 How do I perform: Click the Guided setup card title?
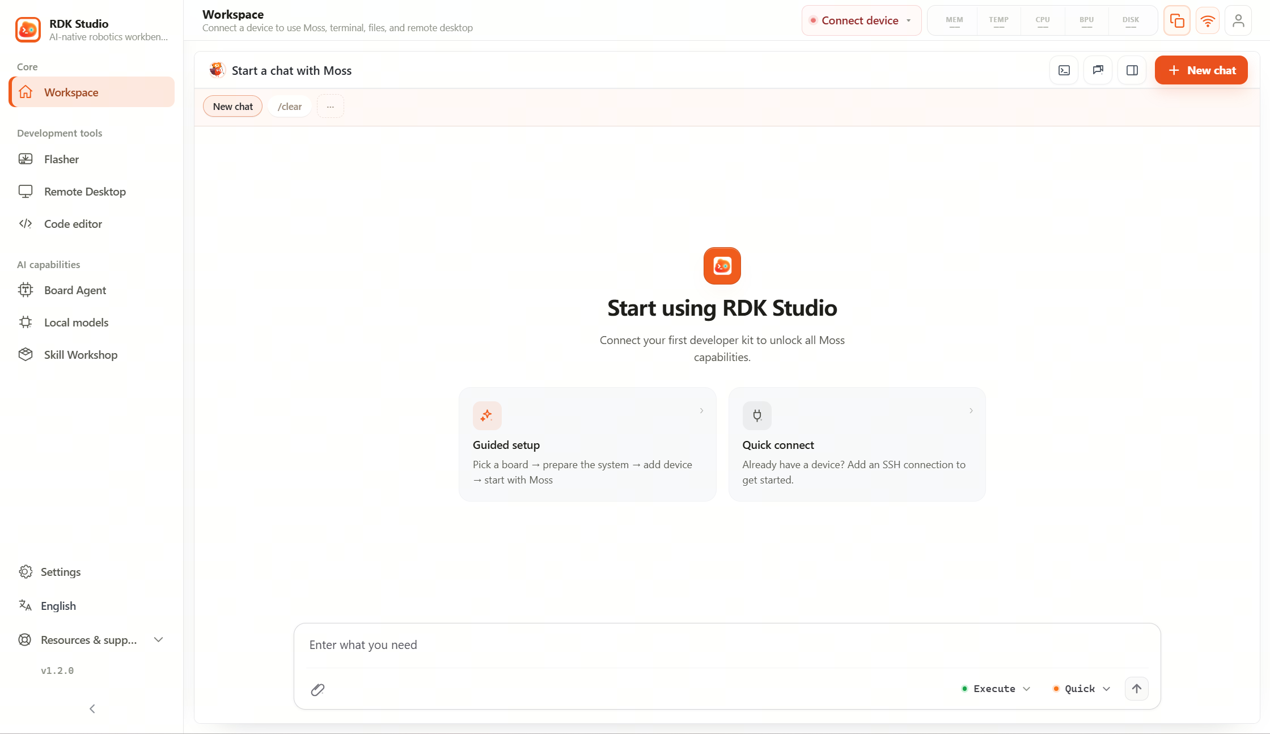(x=506, y=445)
